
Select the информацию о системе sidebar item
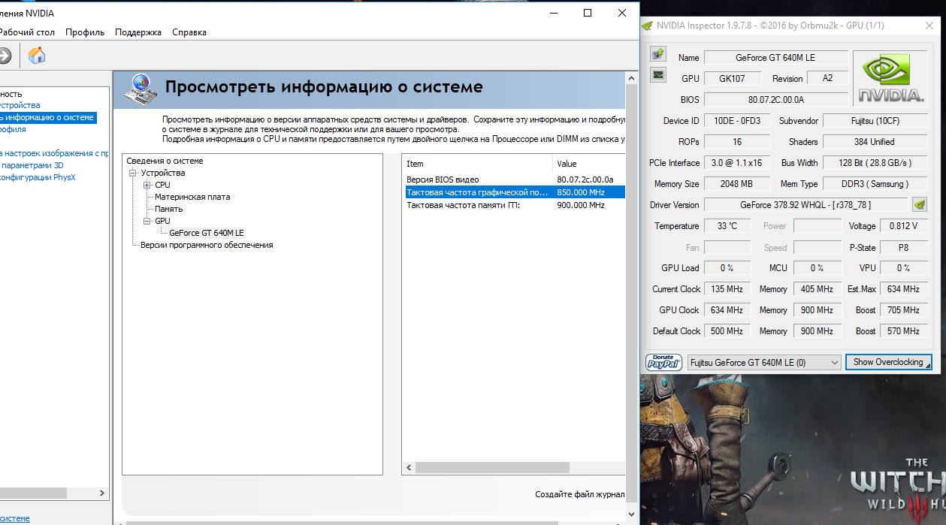48,117
